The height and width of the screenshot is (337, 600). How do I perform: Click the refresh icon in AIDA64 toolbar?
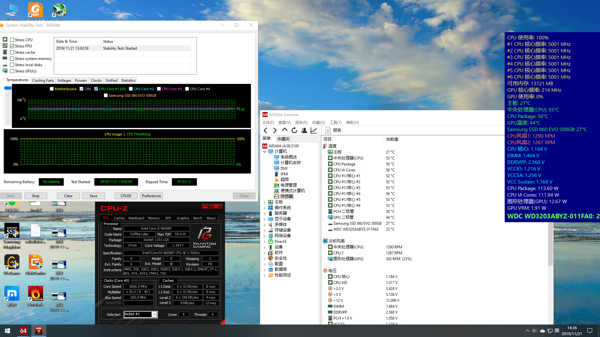pyautogui.click(x=294, y=130)
